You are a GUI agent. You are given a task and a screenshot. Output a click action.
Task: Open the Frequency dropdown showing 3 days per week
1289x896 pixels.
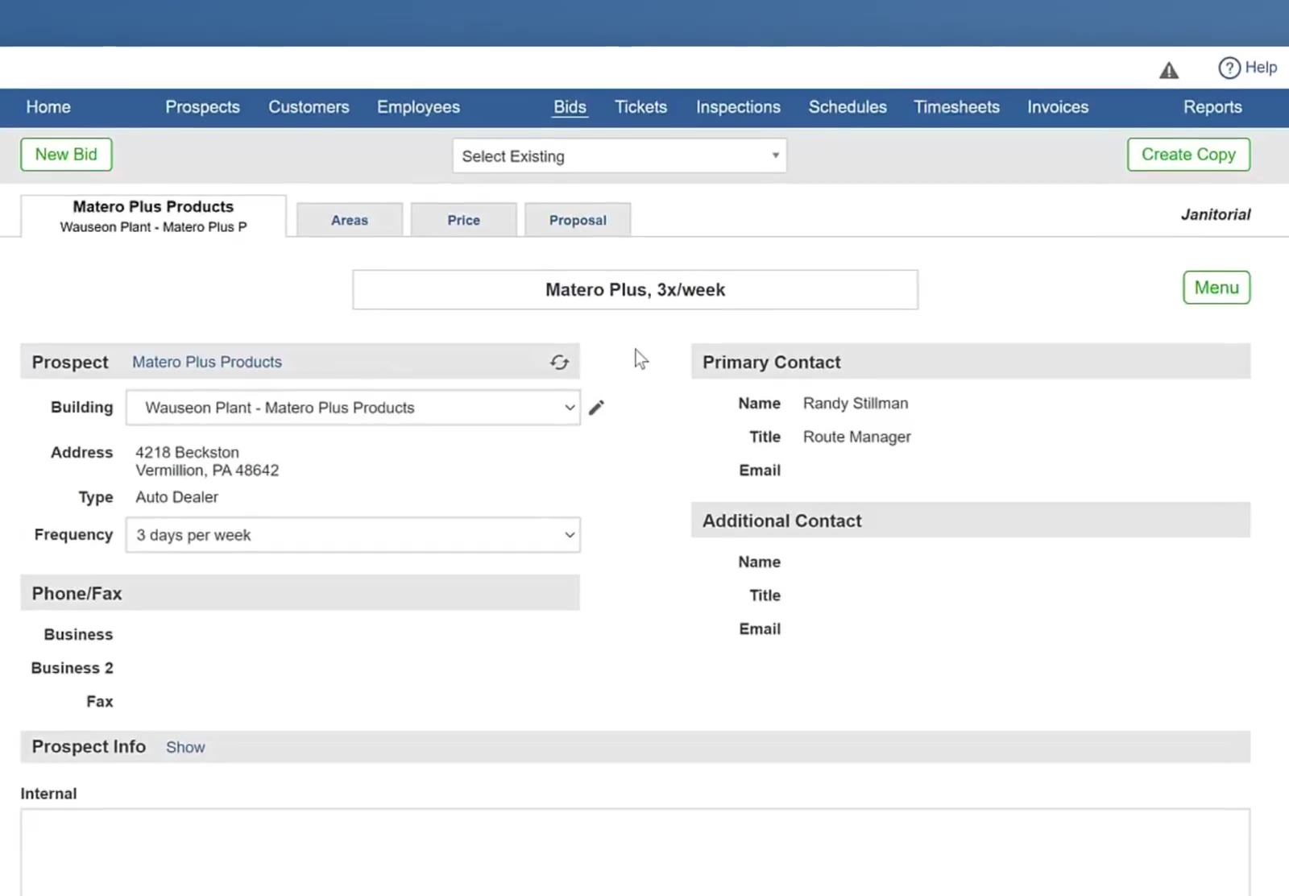pyautogui.click(x=353, y=535)
